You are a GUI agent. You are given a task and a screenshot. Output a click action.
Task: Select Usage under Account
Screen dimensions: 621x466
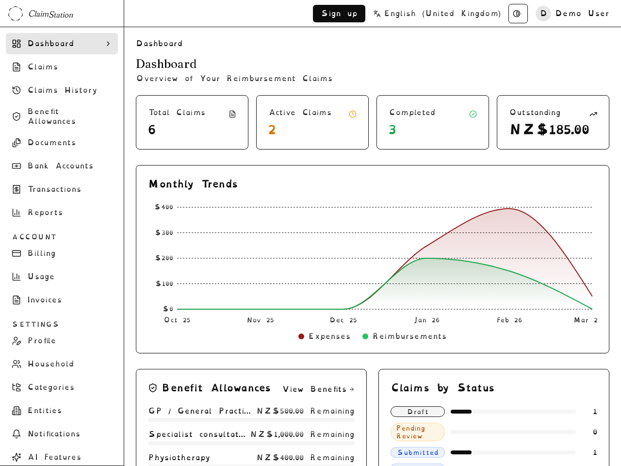(62, 277)
